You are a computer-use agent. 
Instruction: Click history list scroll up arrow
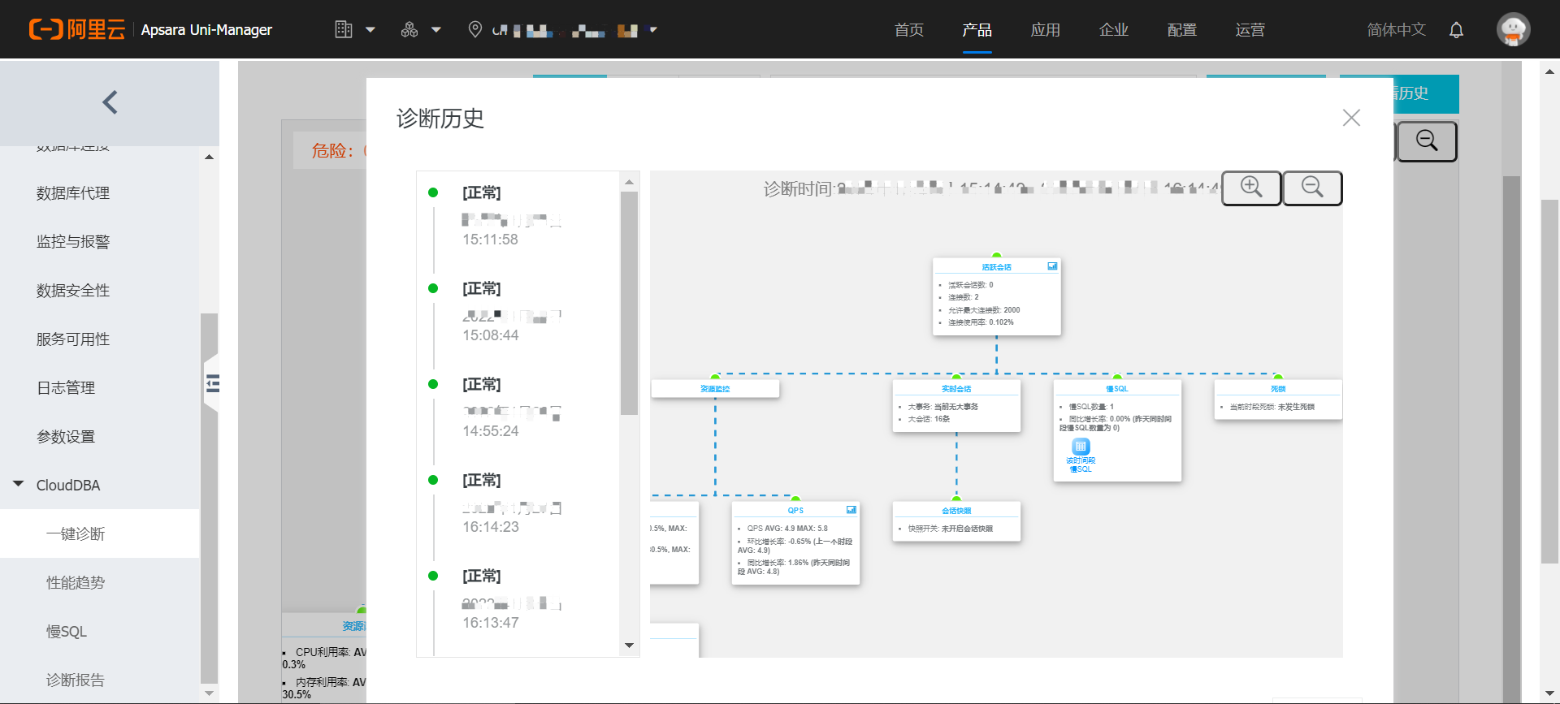click(629, 182)
